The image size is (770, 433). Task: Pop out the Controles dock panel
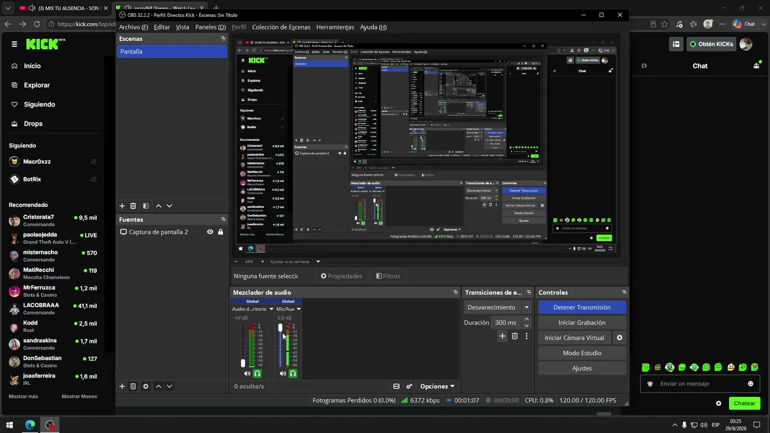point(624,292)
